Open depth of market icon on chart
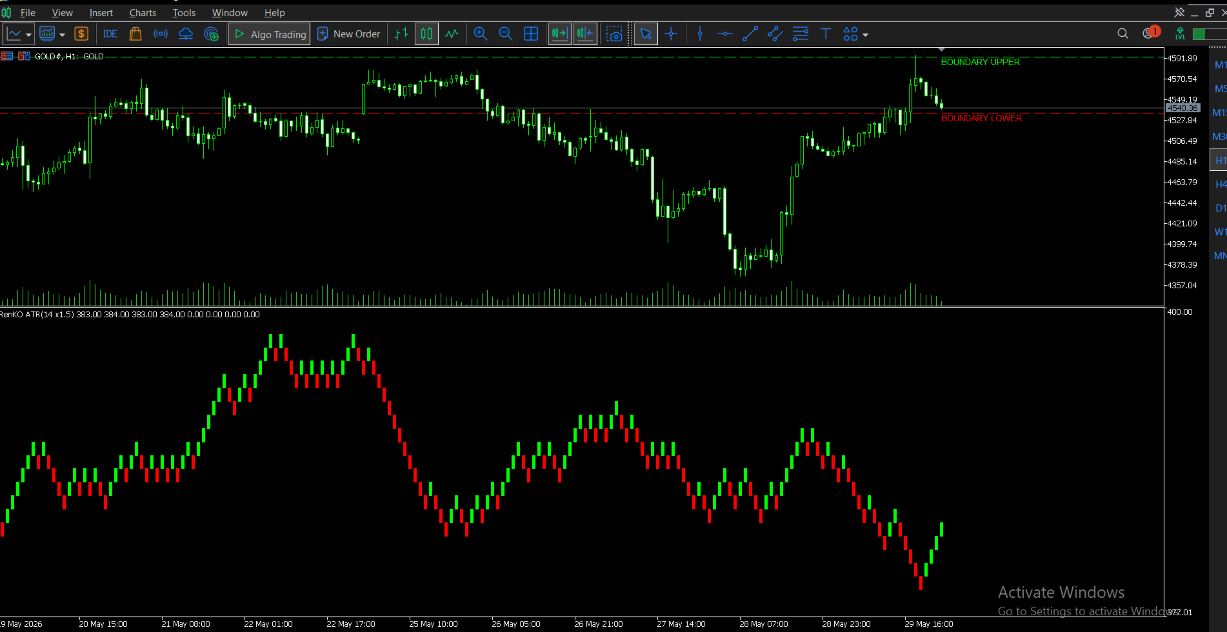 pos(25,56)
